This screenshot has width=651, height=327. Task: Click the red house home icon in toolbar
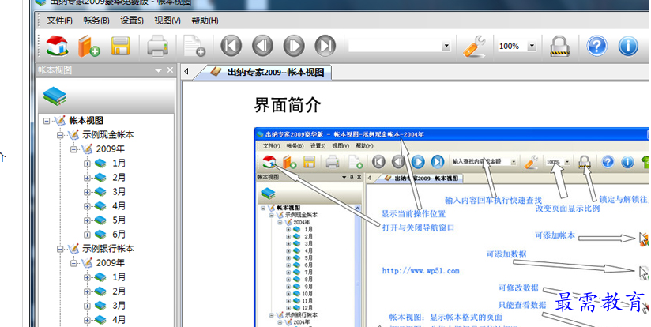58,46
